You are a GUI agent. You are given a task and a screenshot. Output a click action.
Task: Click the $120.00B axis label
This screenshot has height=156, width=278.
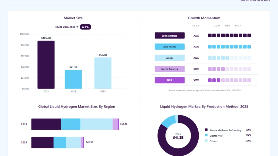[24, 34]
